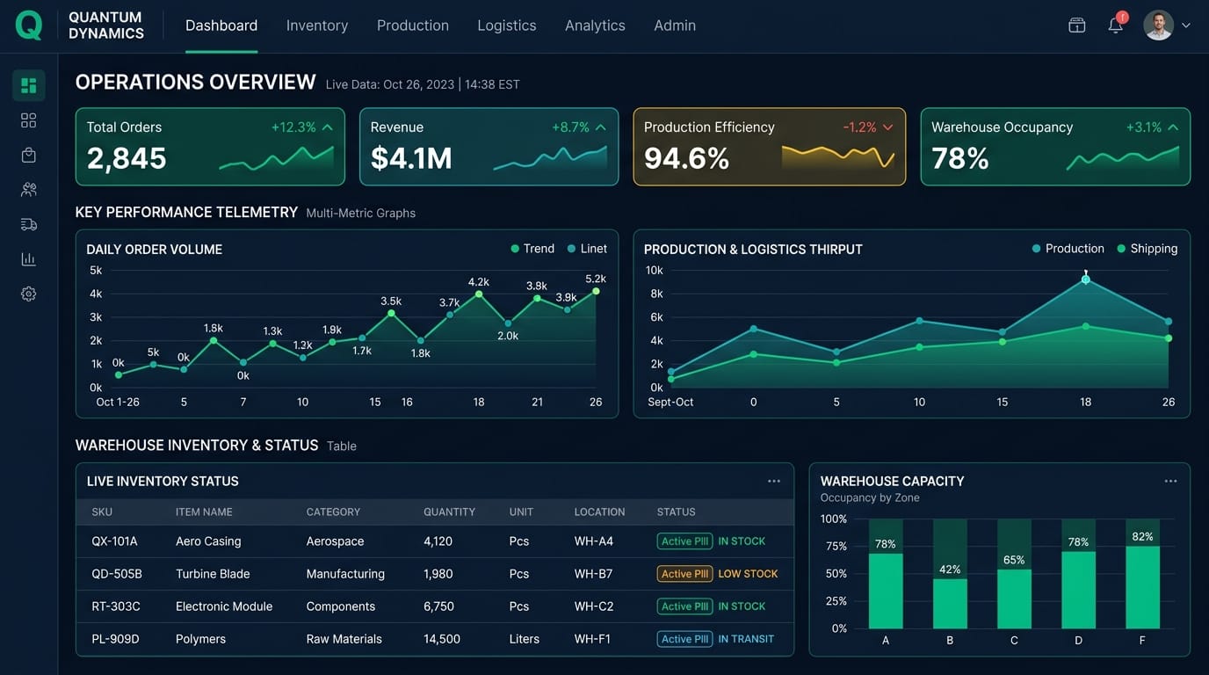The image size is (1209, 675).
Task: Open the Revenue card
Action: tap(489, 147)
